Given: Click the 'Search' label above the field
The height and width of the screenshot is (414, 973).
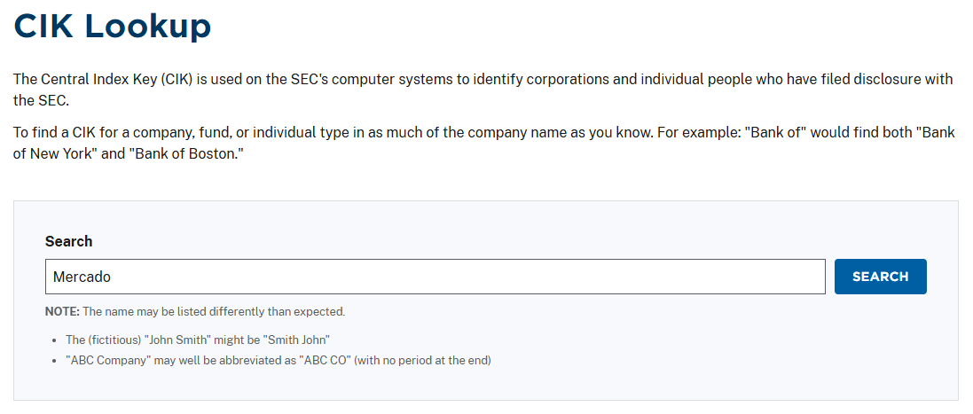Looking at the screenshot, I should click(x=68, y=241).
